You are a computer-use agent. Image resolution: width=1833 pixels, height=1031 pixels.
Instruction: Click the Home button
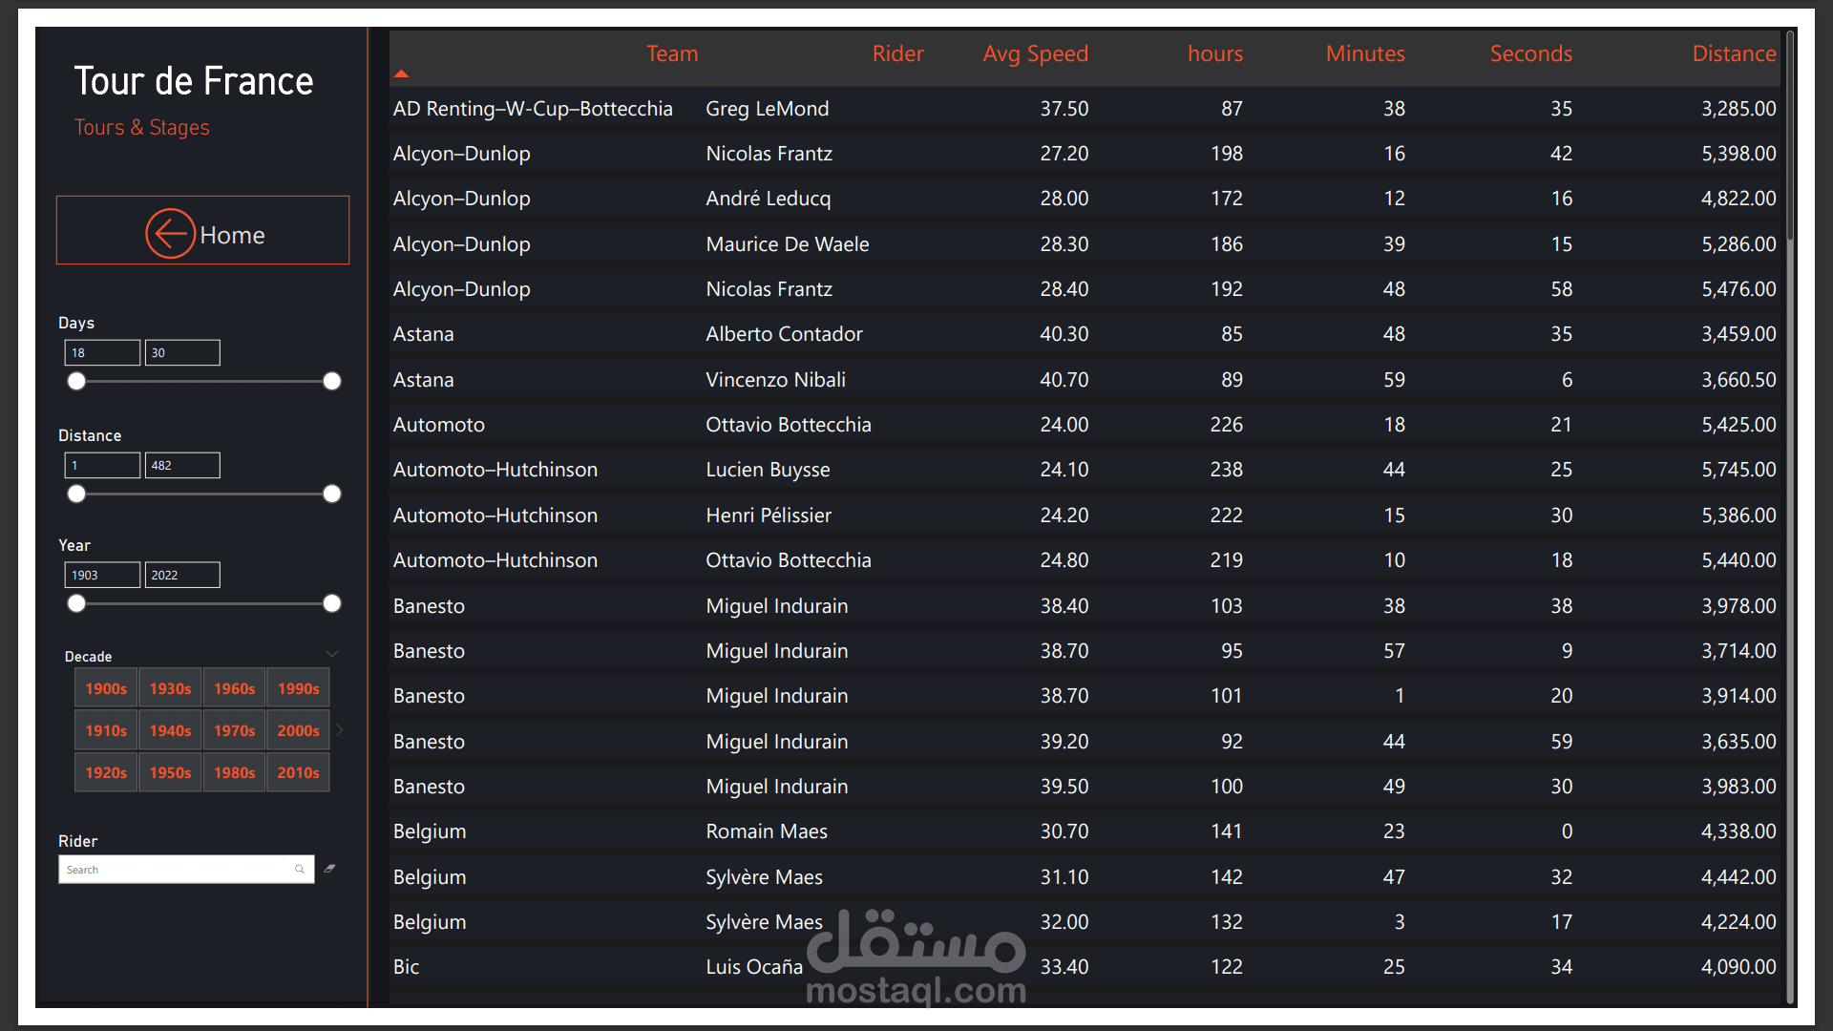(x=232, y=235)
